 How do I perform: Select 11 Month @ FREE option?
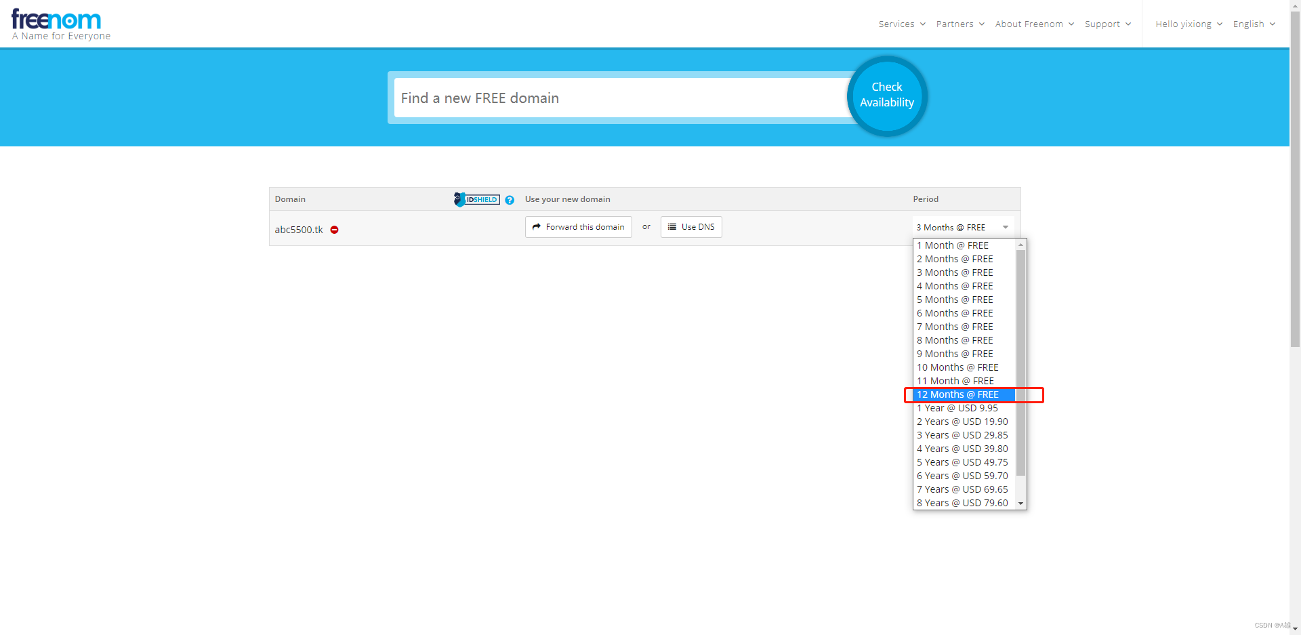click(x=965, y=381)
